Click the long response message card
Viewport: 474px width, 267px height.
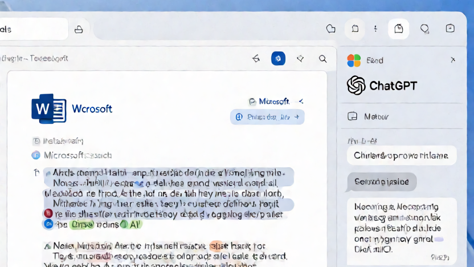point(402,231)
